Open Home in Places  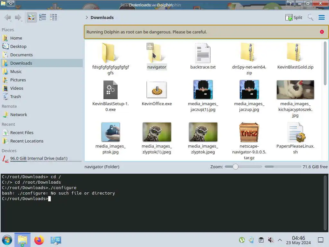[41, 38]
